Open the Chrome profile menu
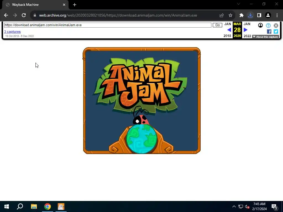This screenshot has width=283, height=212. 268,15
